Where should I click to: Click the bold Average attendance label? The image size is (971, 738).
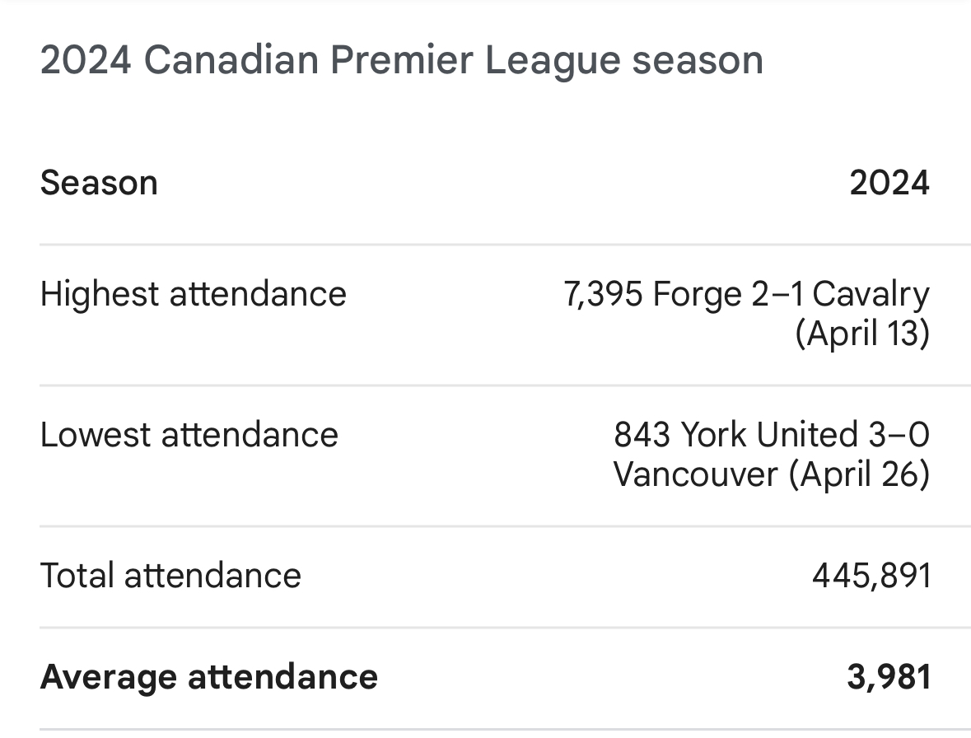coord(208,677)
